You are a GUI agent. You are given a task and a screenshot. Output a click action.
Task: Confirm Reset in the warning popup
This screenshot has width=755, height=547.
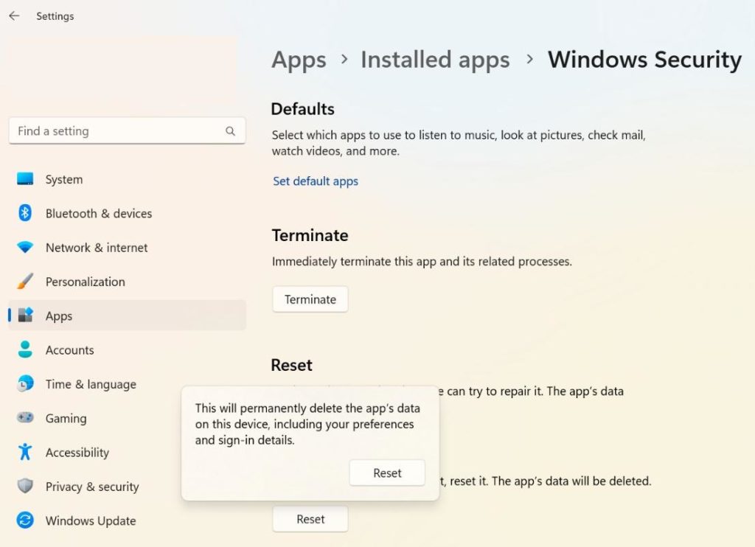[387, 473]
